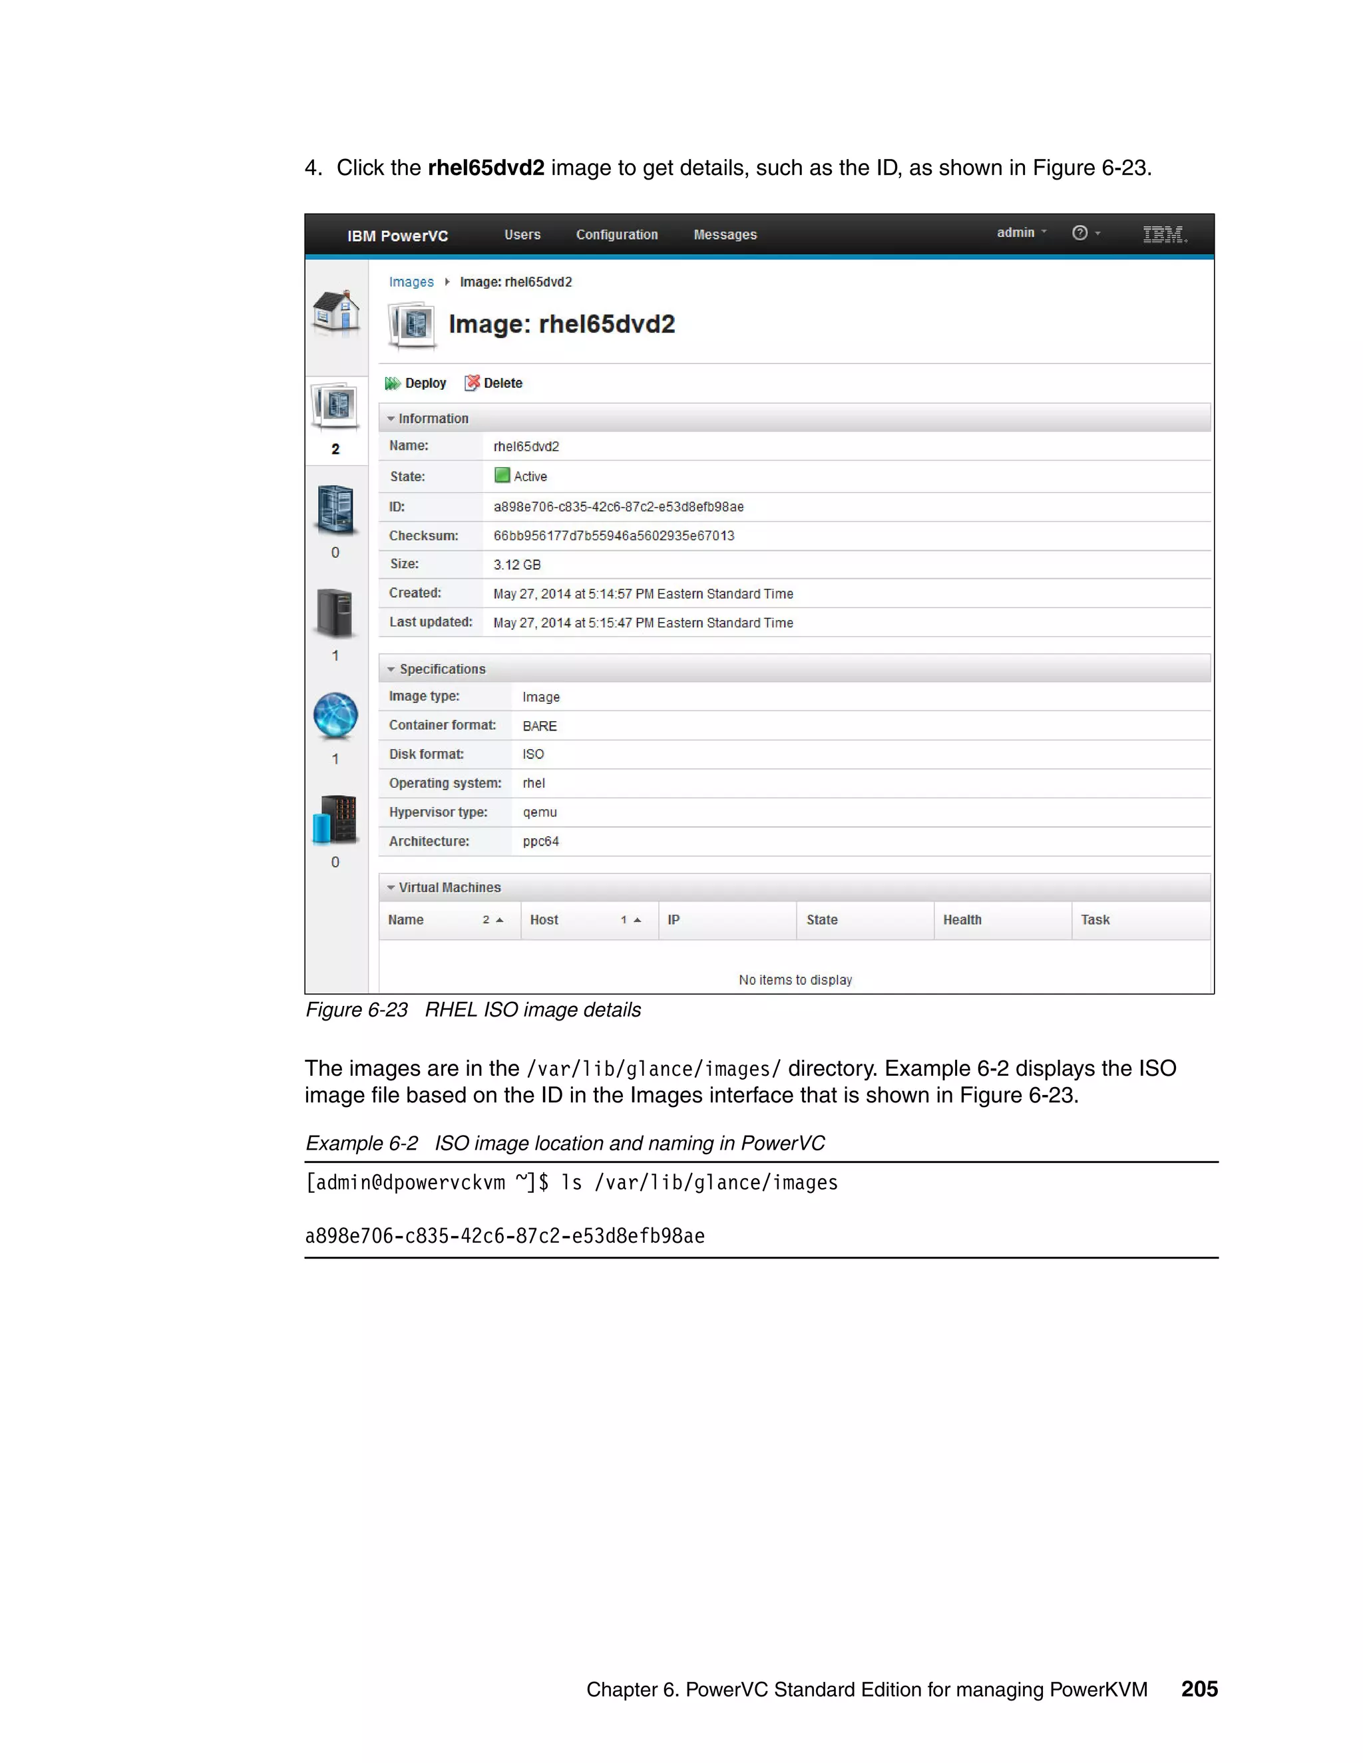Open the Images icon showing count 2
Viewport: 1363px width, 1763px height.
[336, 406]
